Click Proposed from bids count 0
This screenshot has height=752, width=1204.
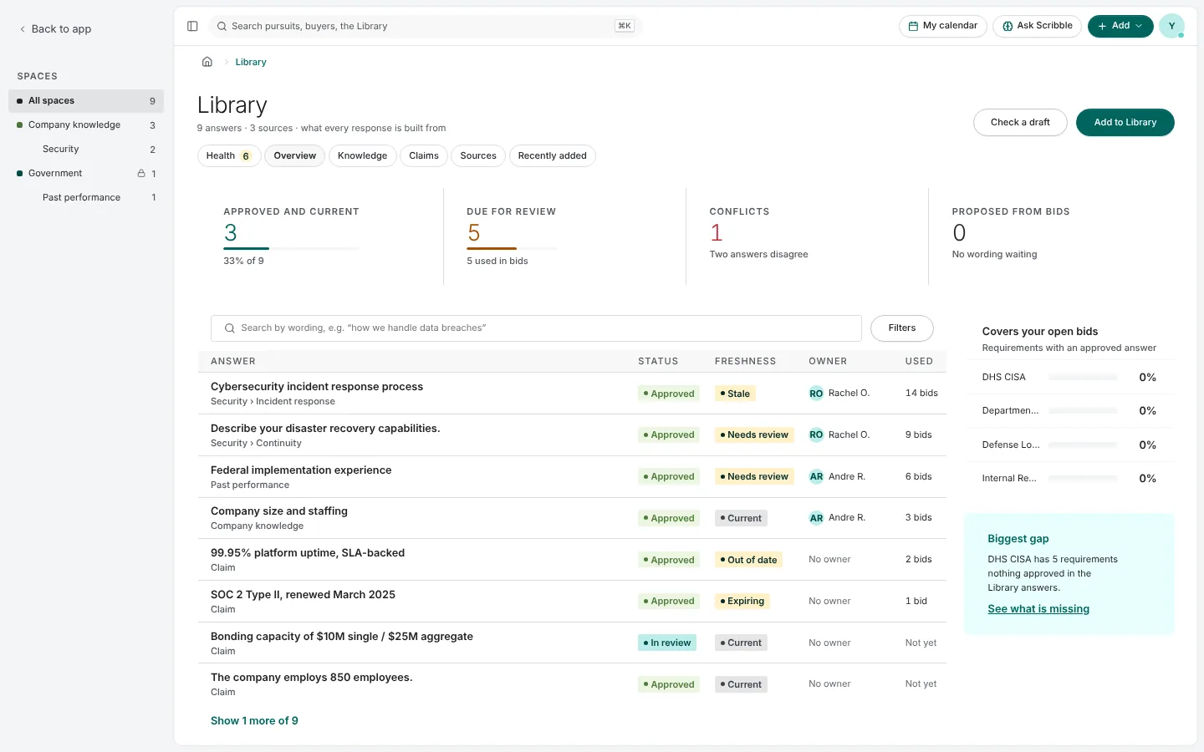pos(959,232)
